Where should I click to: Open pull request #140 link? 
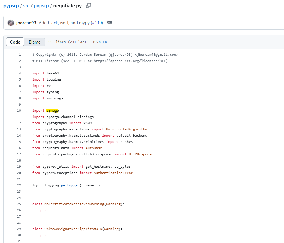[x=97, y=23]
